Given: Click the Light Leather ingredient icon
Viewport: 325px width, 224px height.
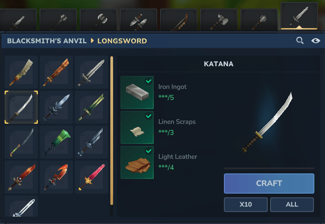Looking at the screenshot, I should tap(137, 162).
